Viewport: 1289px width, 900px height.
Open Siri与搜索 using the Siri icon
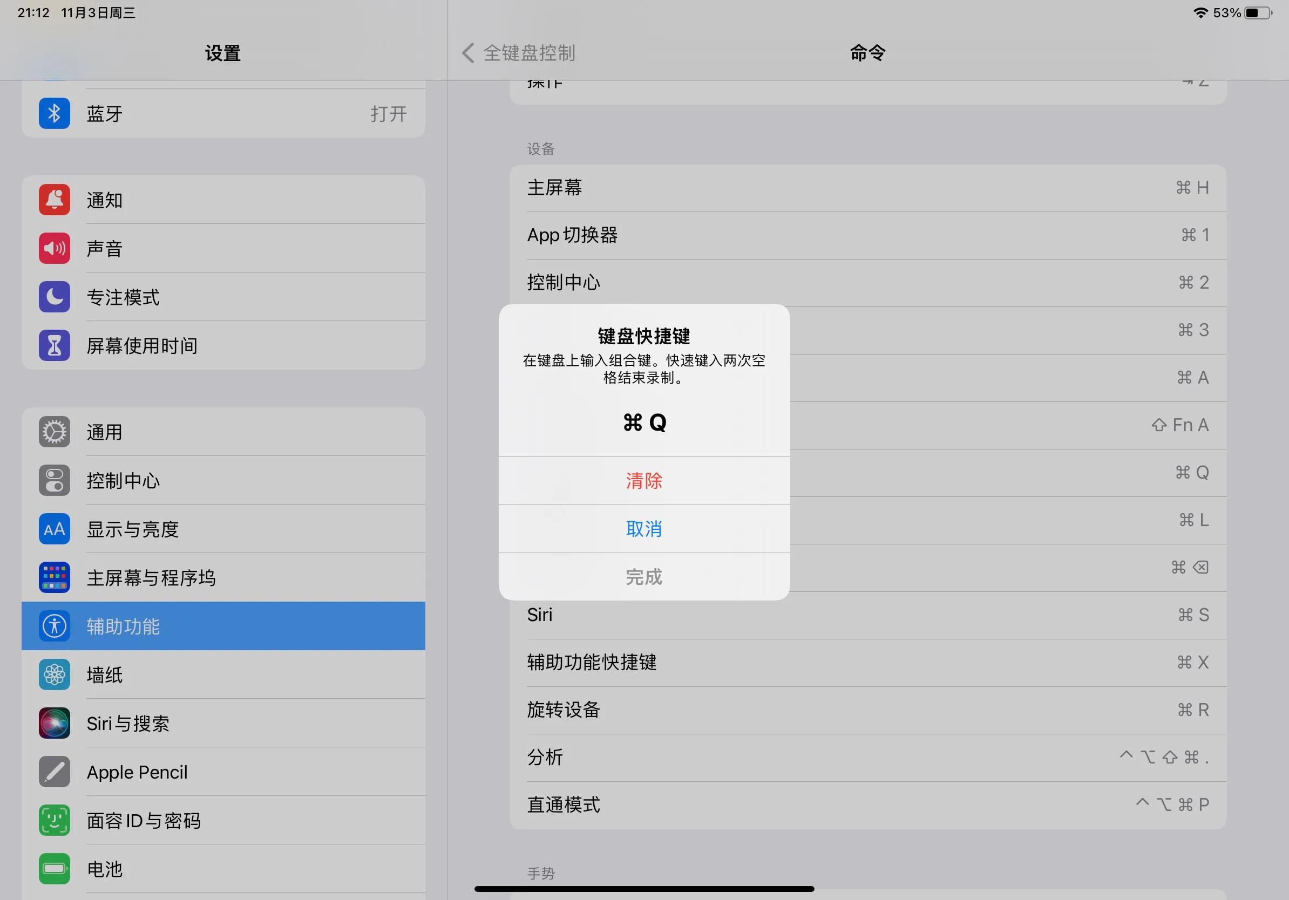click(54, 723)
